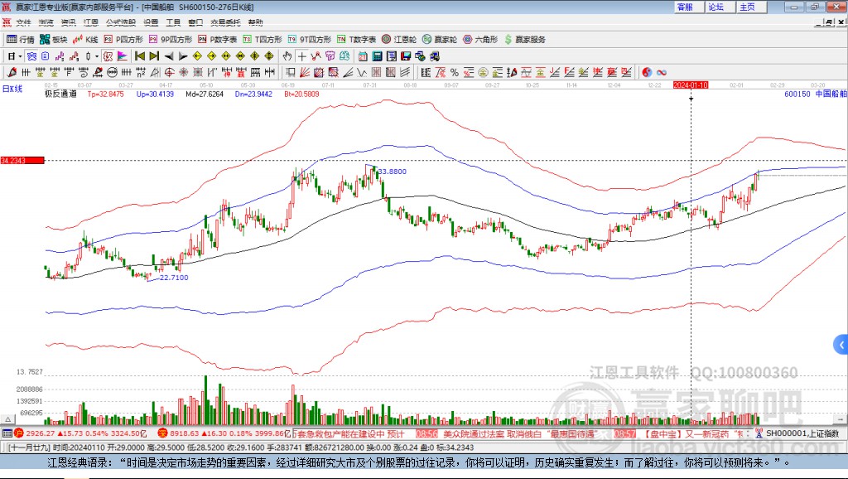Image resolution: width=848 pixels, height=479 pixels.
Task: Click the 赢家服务 dollar-sign icon
Action: click(508, 40)
